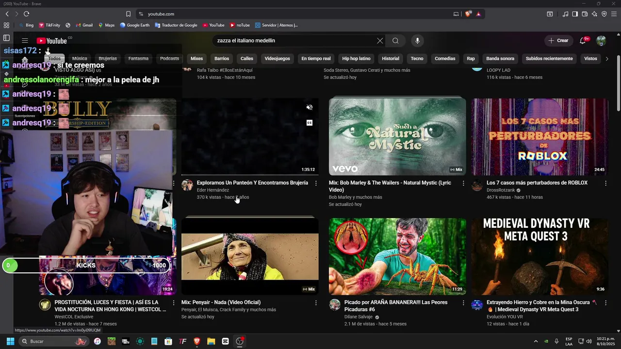The height and width of the screenshot is (349, 621).
Task: Open the Windows Start menu
Action: point(10,341)
